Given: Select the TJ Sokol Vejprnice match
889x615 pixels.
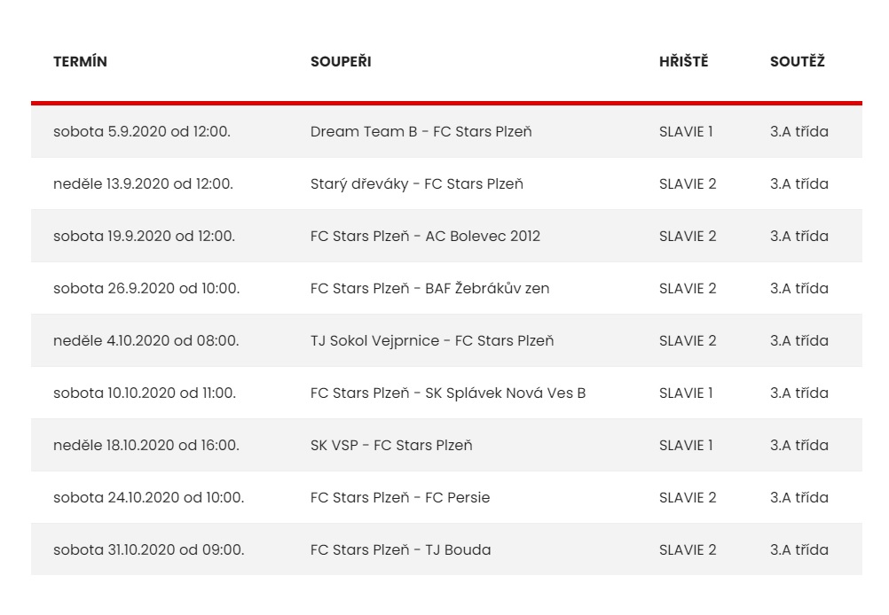Looking at the screenshot, I should pyautogui.click(x=431, y=341).
